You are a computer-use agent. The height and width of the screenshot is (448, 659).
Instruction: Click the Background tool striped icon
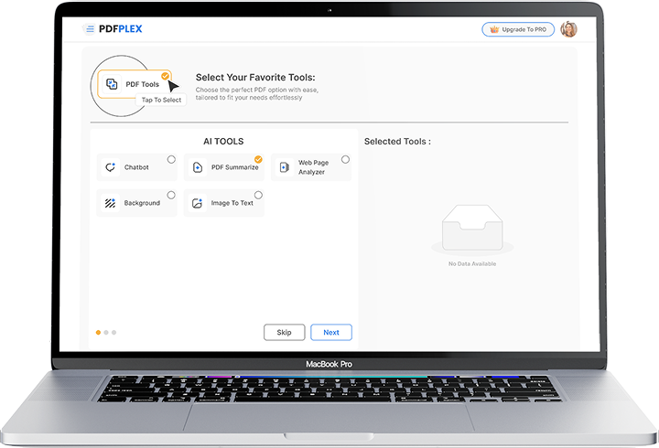[110, 203]
